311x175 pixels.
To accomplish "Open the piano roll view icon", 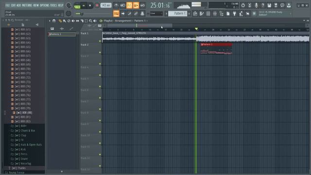I will (202, 14).
